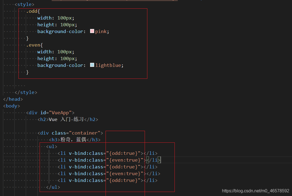Click the even:true li line with highlighted closing tag
The height and width of the screenshot is (196, 292).
coord(109,160)
